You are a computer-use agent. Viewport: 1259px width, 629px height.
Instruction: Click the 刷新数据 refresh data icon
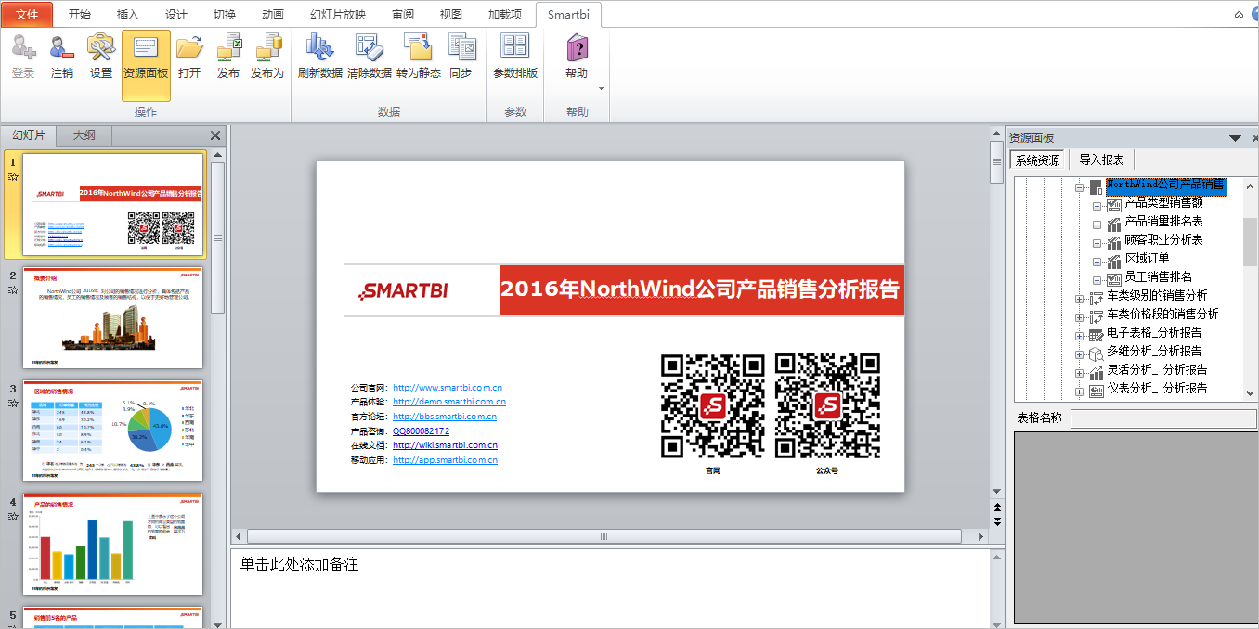pos(320,46)
